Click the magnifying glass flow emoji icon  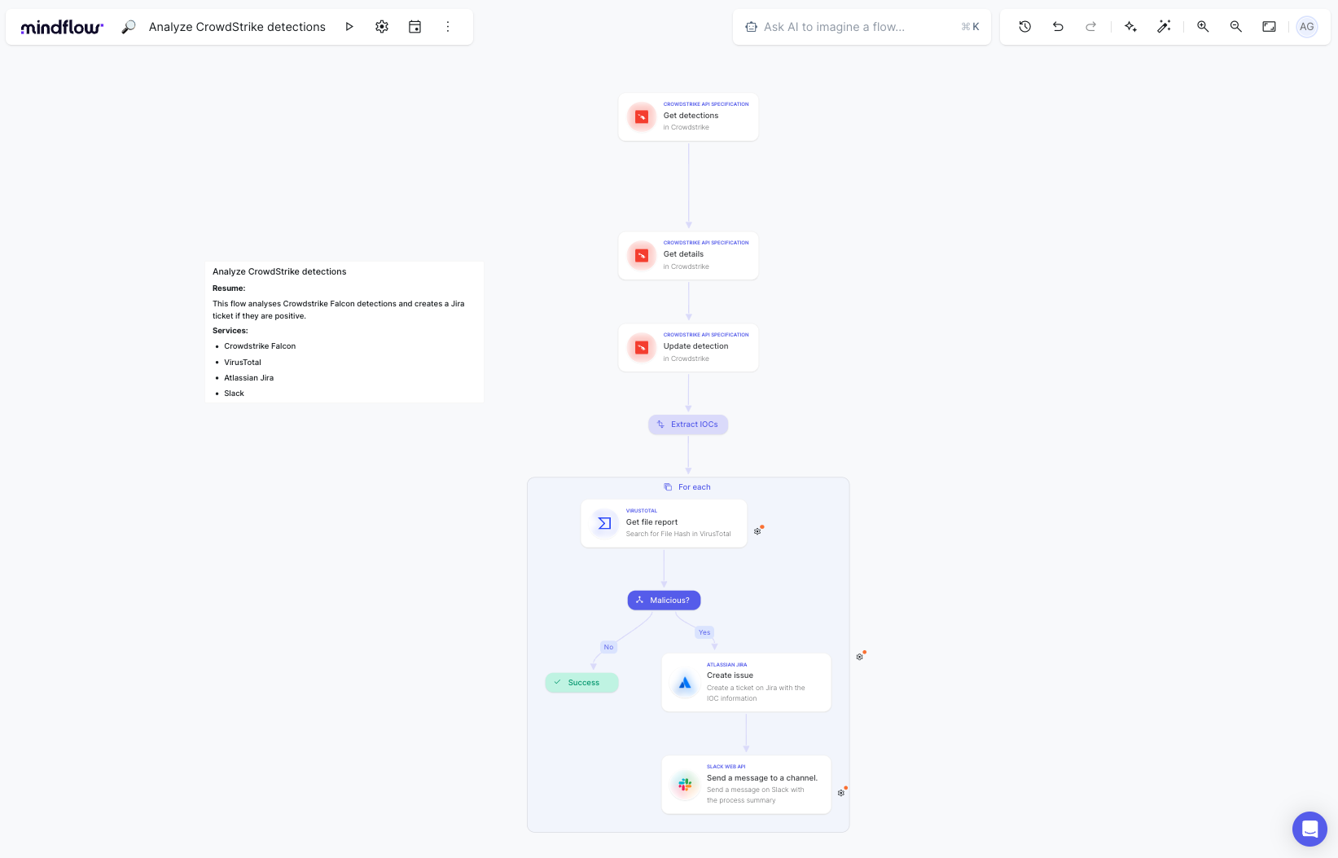pyautogui.click(x=129, y=27)
